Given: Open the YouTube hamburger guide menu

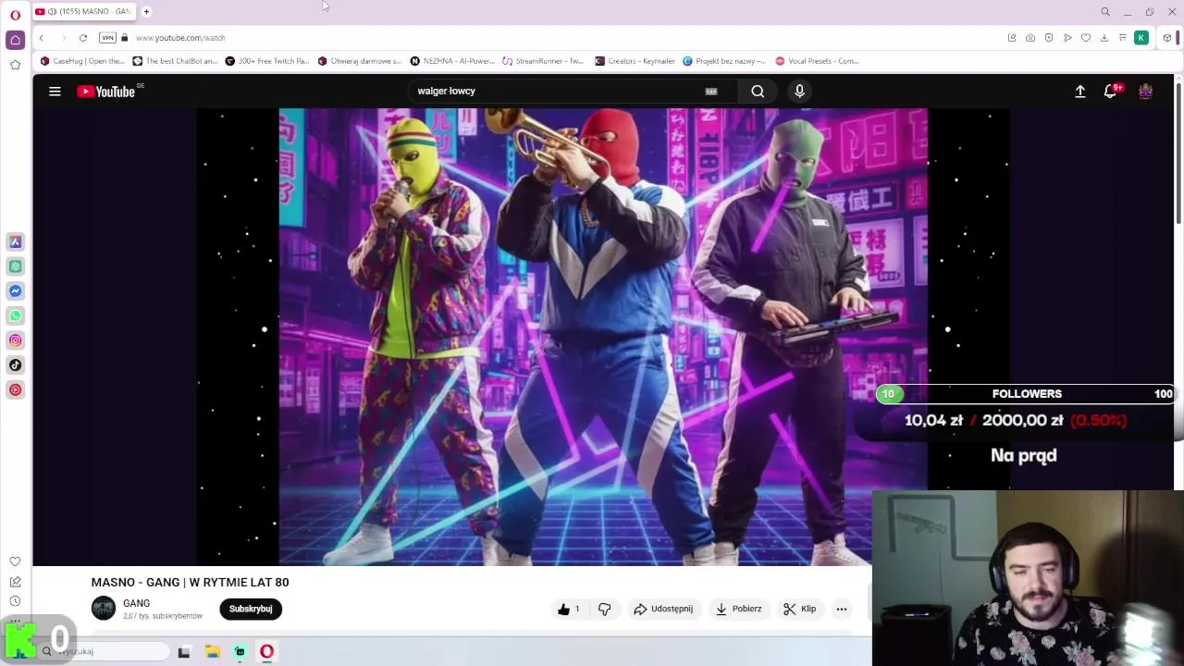Looking at the screenshot, I should pyautogui.click(x=55, y=91).
